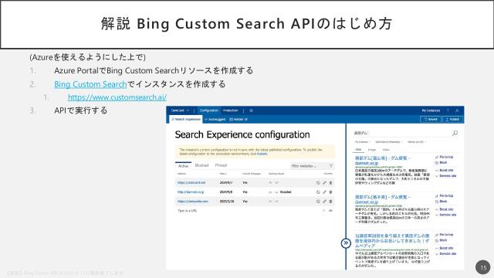This screenshot has height=278, width=494.
Task: Collapse preview pane with double-arrow button
Action: pyautogui.click(x=346, y=243)
